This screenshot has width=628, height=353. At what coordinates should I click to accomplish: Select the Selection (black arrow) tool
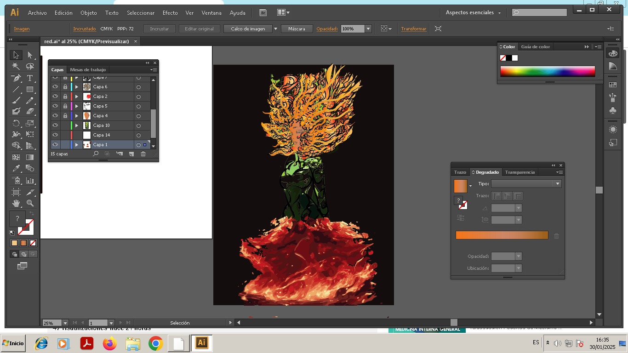(16, 55)
